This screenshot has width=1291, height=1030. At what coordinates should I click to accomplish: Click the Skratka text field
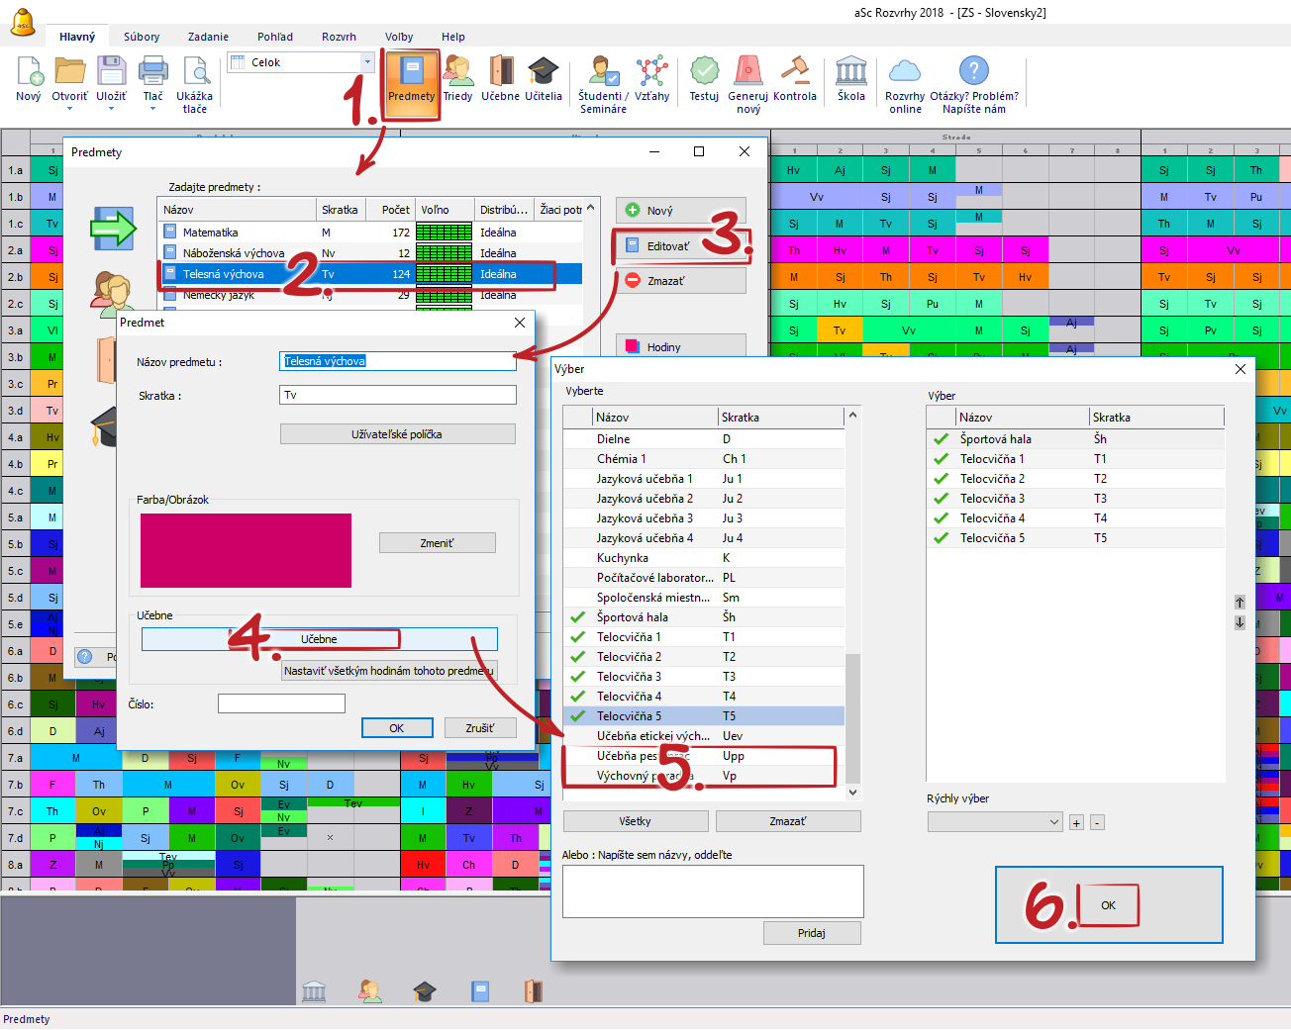coord(397,395)
